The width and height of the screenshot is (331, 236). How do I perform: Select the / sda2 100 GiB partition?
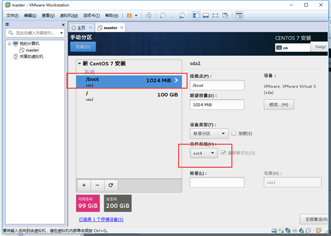[x=129, y=96]
